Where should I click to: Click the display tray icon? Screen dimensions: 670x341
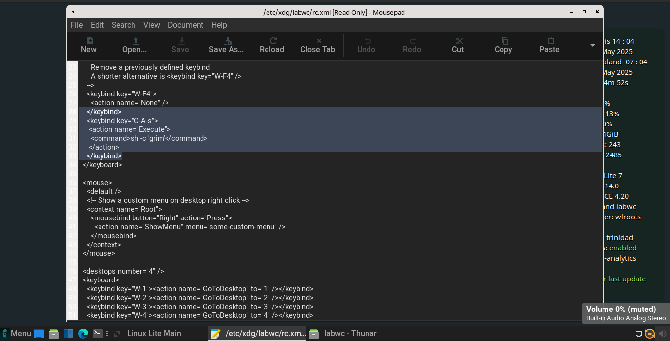pos(639,334)
